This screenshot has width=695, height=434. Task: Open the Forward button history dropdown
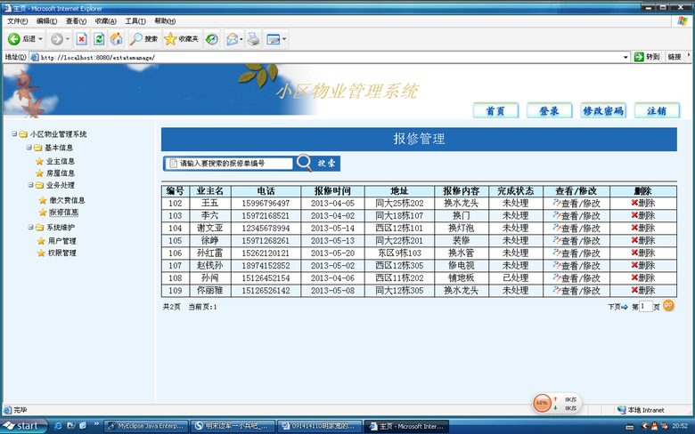point(68,39)
